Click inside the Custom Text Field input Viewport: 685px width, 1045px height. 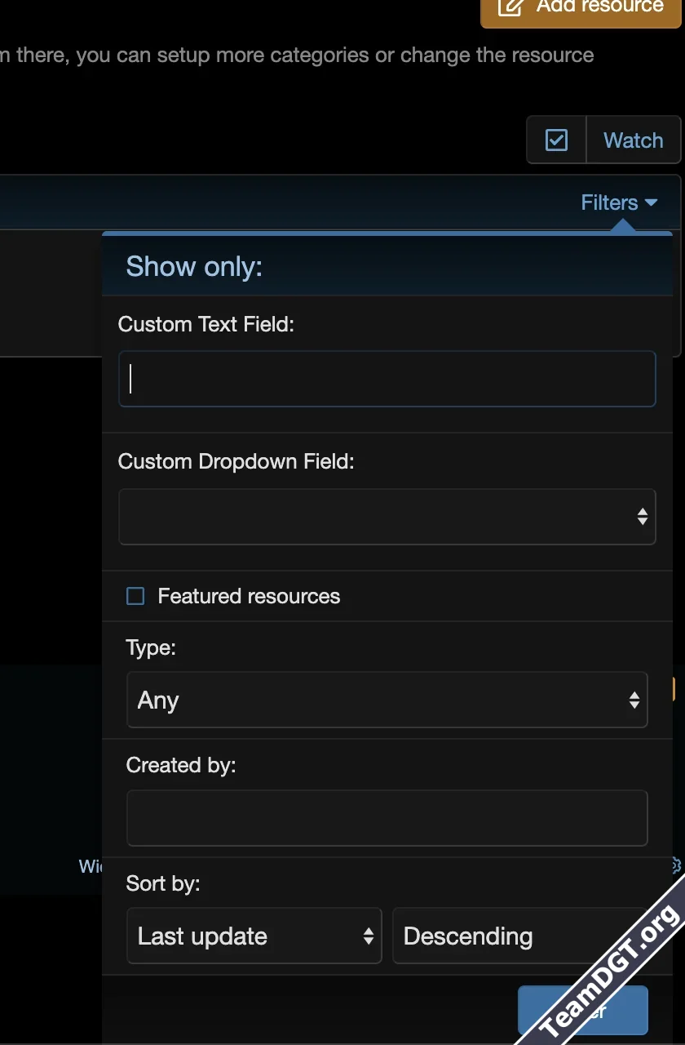(x=387, y=378)
